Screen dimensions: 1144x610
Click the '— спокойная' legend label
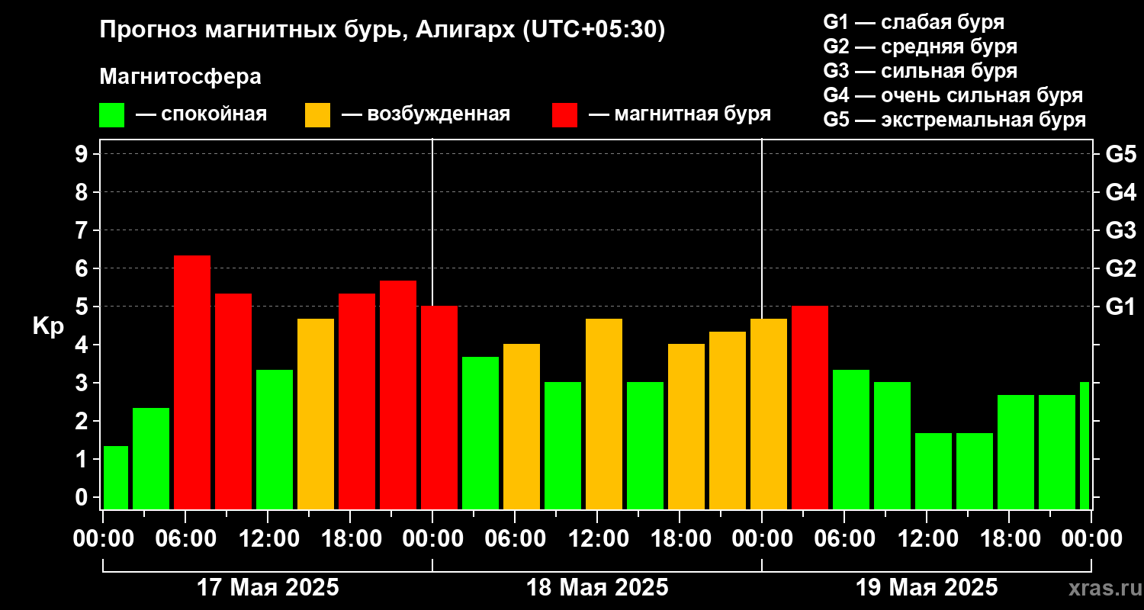point(201,115)
